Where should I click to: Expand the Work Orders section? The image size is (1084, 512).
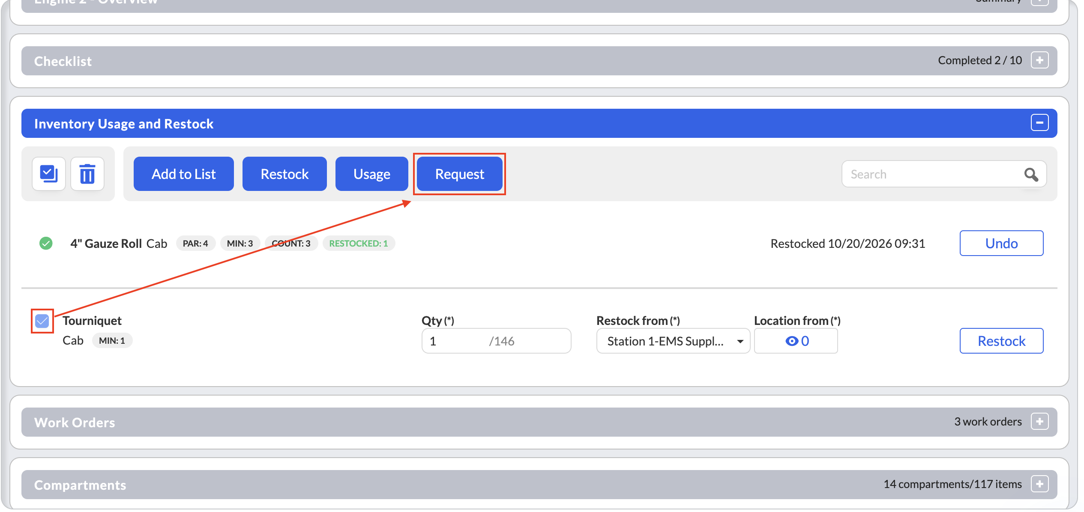pos(1039,422)
